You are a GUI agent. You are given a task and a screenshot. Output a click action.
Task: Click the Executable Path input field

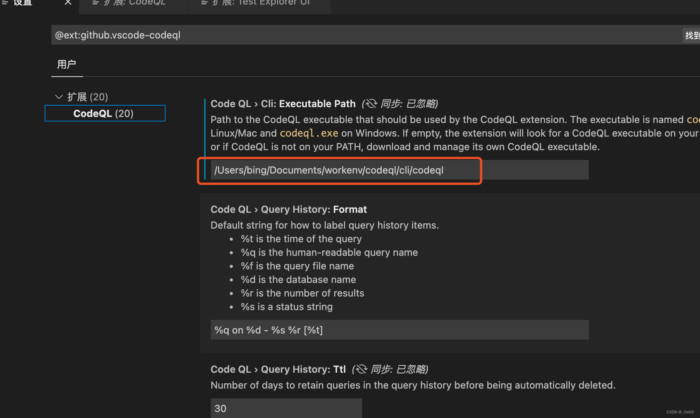click(400, 170)
